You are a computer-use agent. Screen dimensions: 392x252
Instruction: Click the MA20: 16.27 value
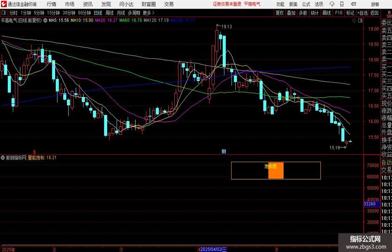pyautogui.click(x=106, y=20)
